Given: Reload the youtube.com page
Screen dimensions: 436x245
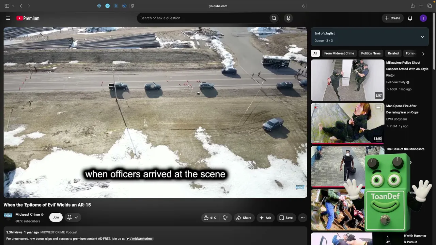Looking at the screenshot, I should pyautogui.click(x=303, y=6).
